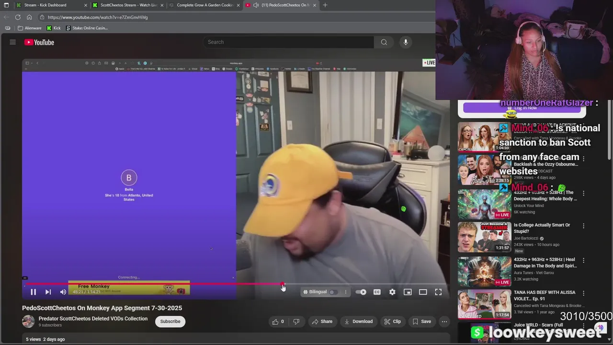
Task: Toggle closed captions CC
Action: (x=377, y=292)
